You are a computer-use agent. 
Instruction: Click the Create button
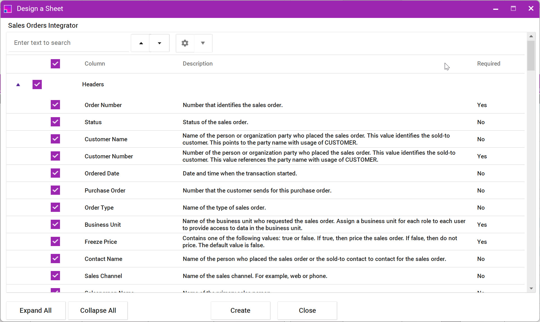tap(240, 311)
